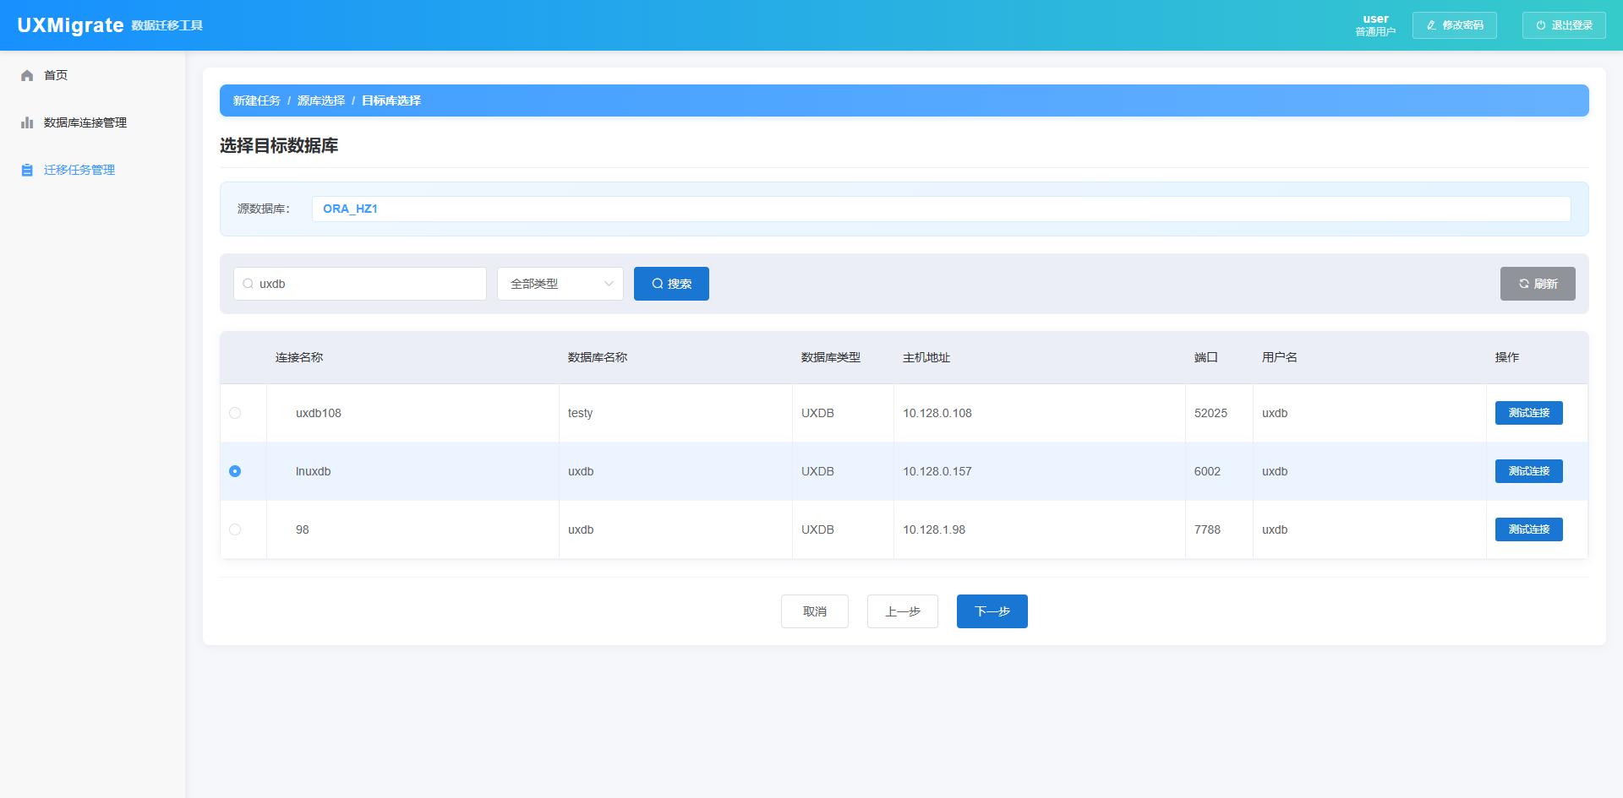Screen dimensions: 1623x798
Task: Click the pencil icon on change password
Action: [x=1431, y=25]
